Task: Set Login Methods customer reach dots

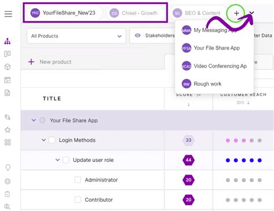Action: [243, 140]
